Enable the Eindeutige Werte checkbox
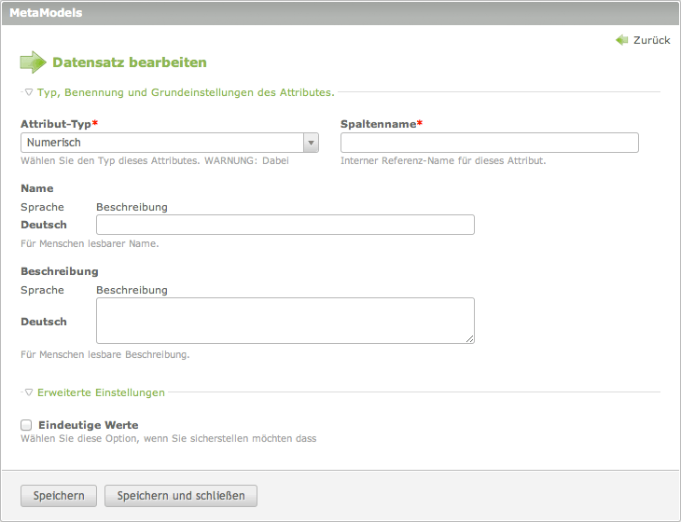Screen dimensions: 681x522 tap(26, 425)
